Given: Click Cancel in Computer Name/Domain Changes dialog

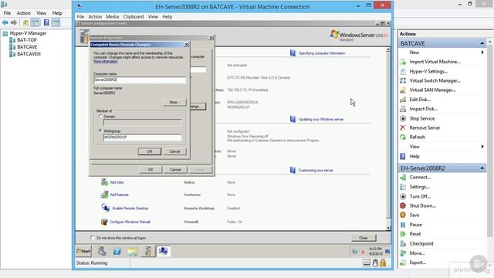Looking at the screenshot, I should point(174,151).
